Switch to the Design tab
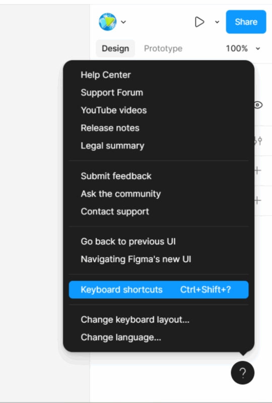Screen dimensions: 272x403 (x=115, y=48)
